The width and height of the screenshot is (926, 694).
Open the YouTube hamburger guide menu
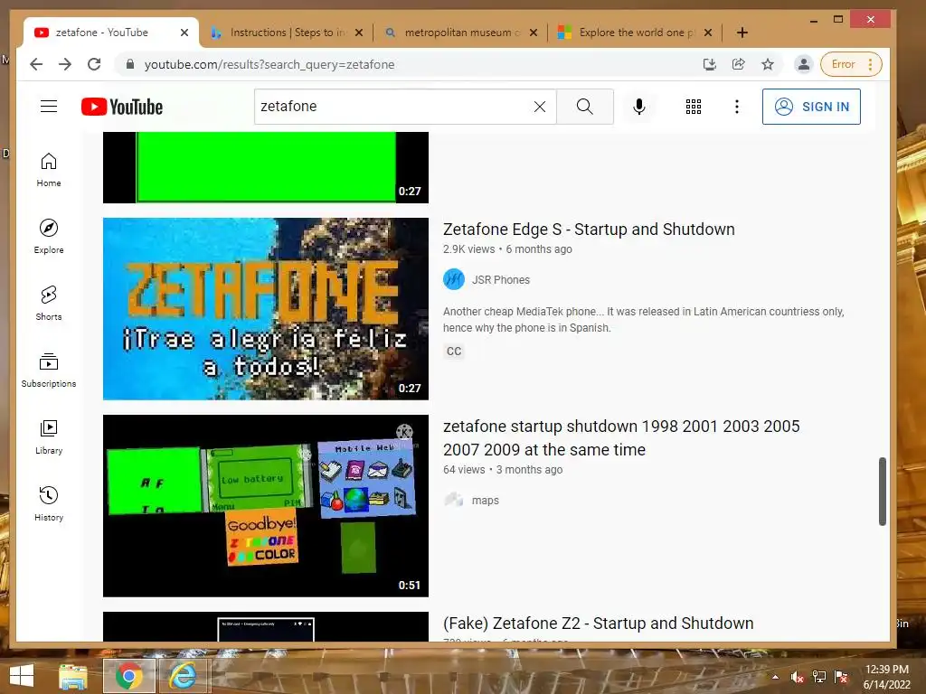pyautogui.click(x=49, y=107)
